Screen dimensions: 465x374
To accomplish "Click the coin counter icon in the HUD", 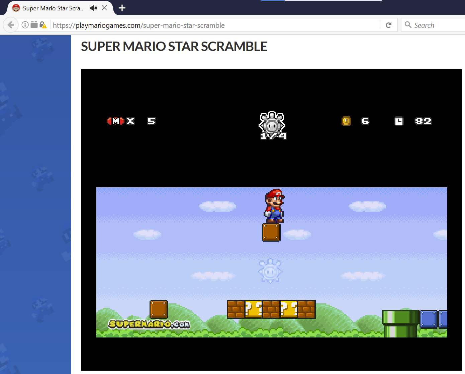I will click(346, 121).
